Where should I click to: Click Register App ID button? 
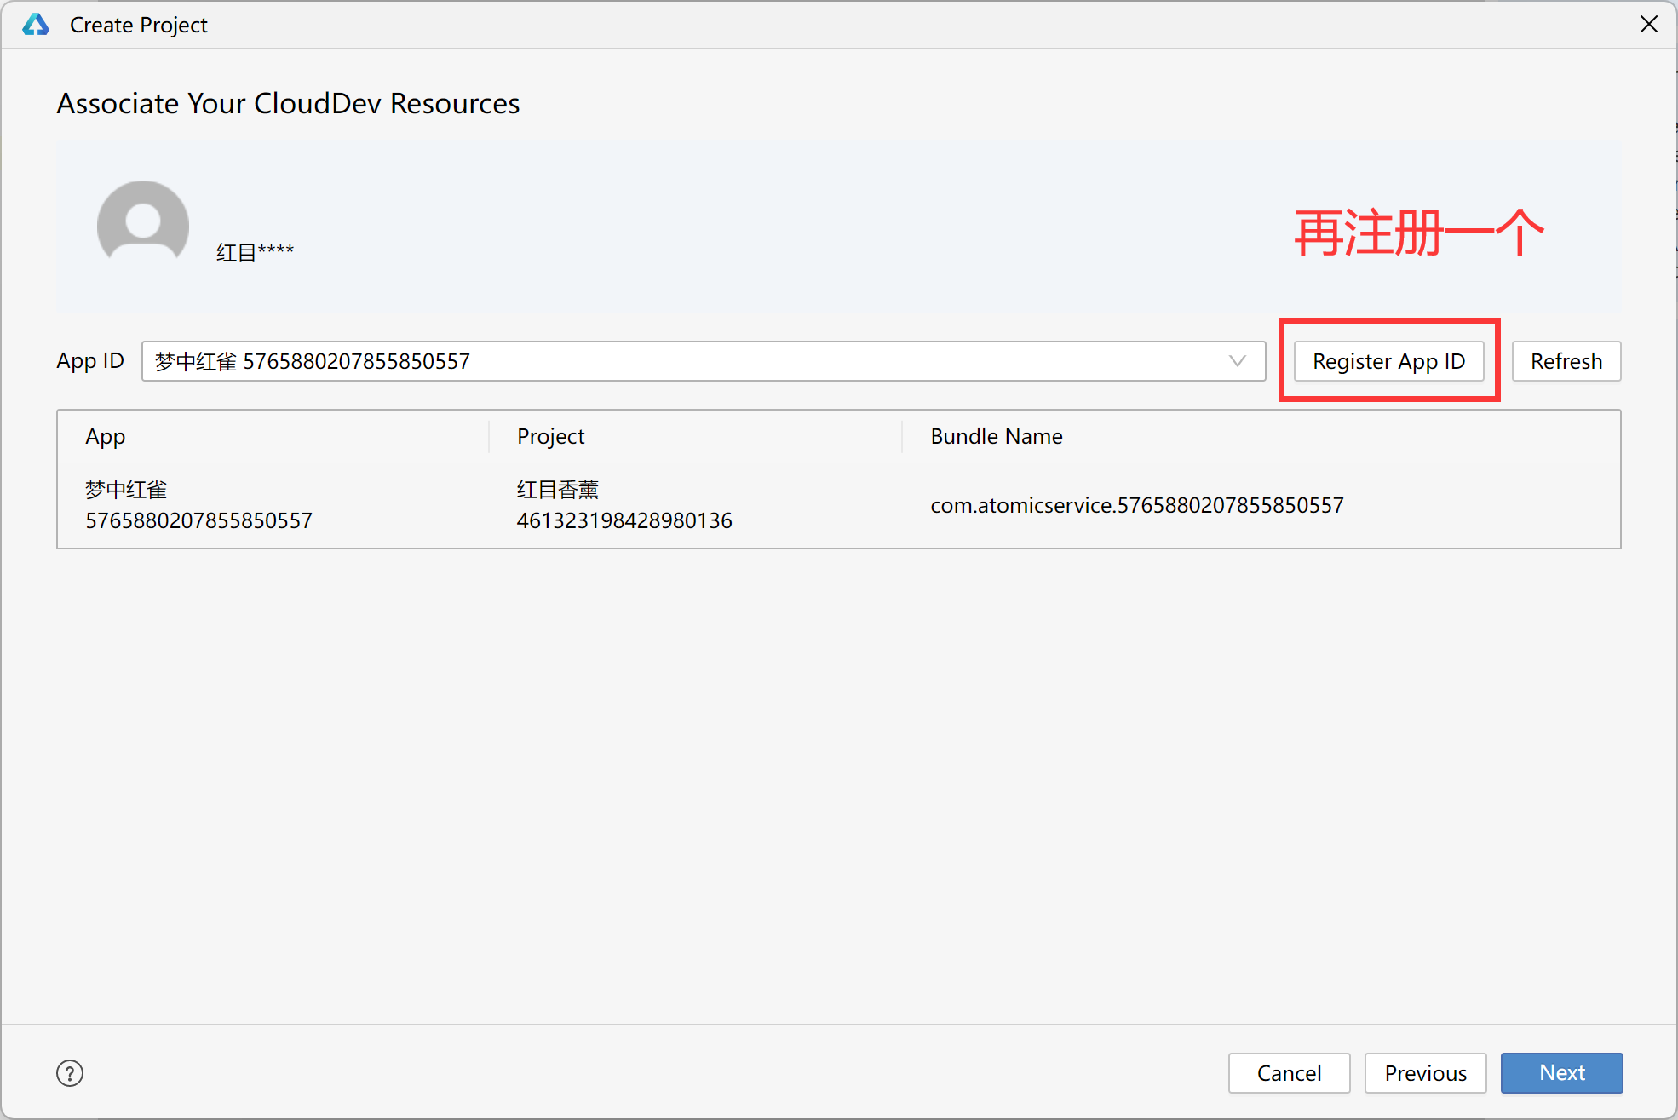point(1388,361)
